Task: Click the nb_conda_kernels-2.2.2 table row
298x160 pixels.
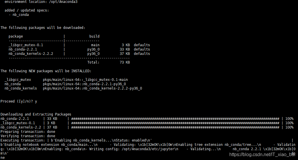Action: (79, 54)
